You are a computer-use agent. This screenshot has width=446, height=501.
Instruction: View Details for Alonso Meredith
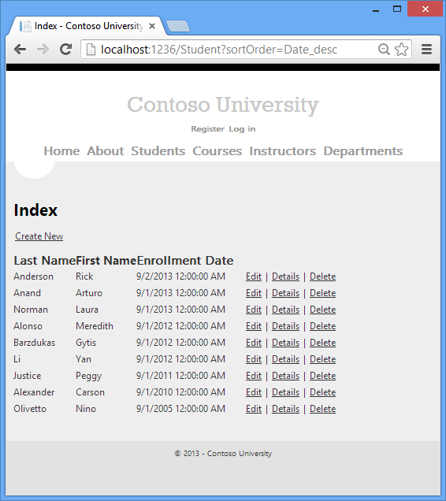(285, 326)
